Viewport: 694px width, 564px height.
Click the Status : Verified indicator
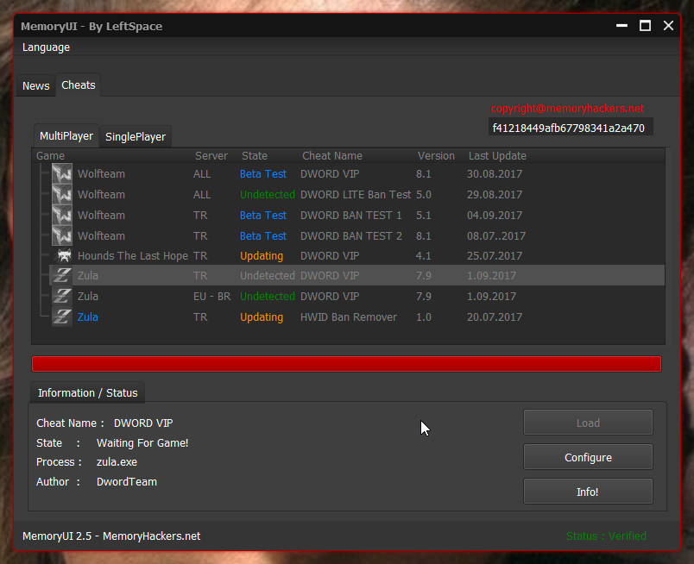coord(606,536)
